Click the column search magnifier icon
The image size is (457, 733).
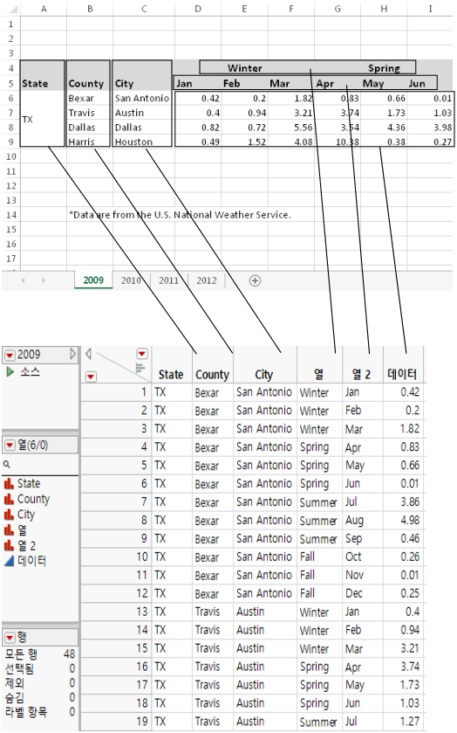pyautogui.click(x=7, y=465)
